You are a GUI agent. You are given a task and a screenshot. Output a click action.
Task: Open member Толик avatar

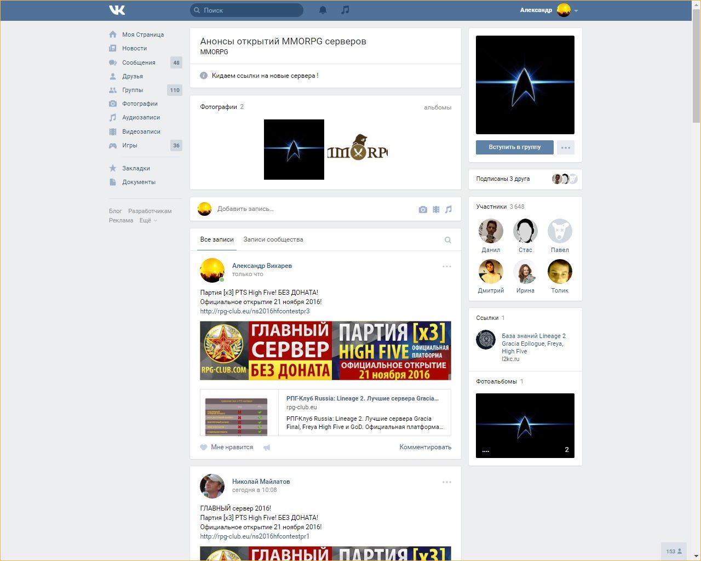(x=560, y=272)
